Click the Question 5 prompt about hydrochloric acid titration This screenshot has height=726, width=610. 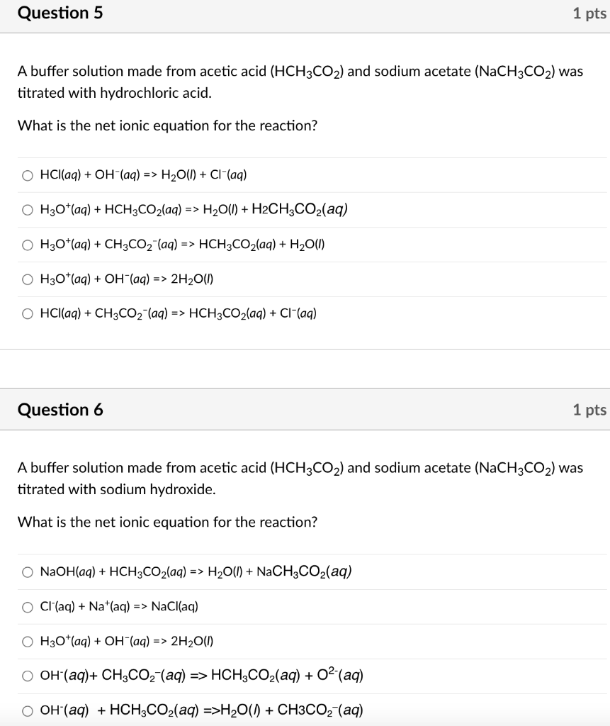300,82
